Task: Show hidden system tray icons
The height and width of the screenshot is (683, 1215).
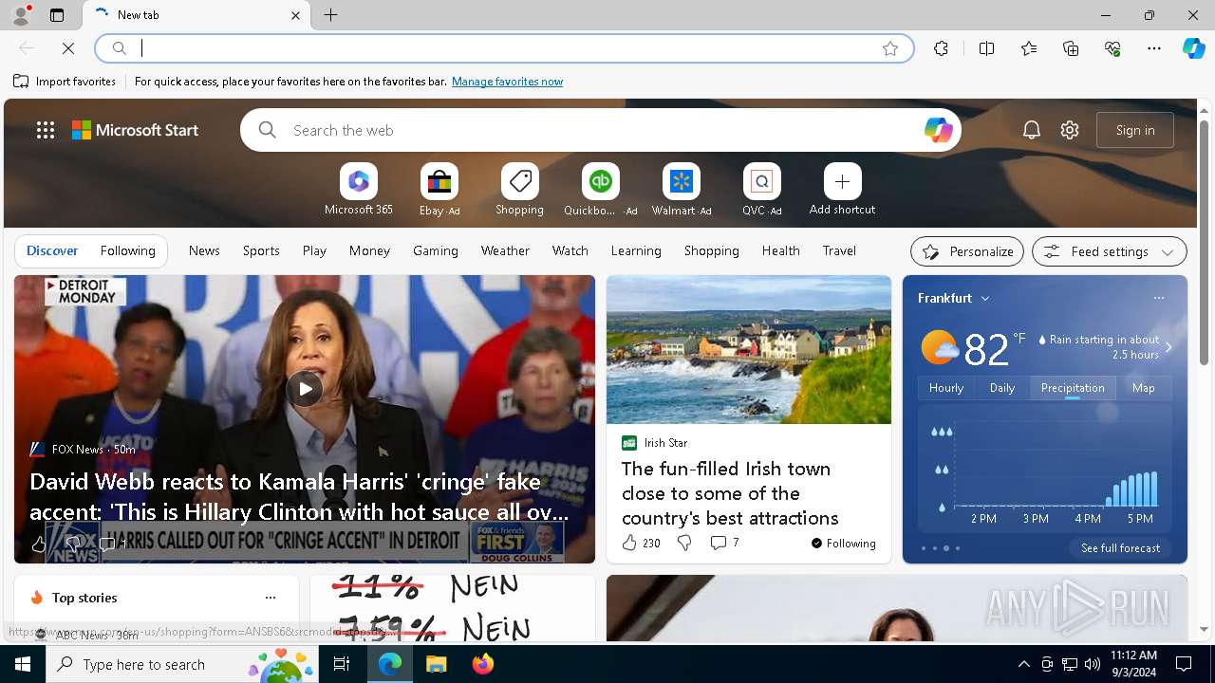Action: [1023, 664]
